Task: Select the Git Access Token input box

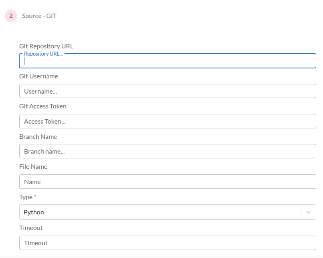Action: click(168, 121)
